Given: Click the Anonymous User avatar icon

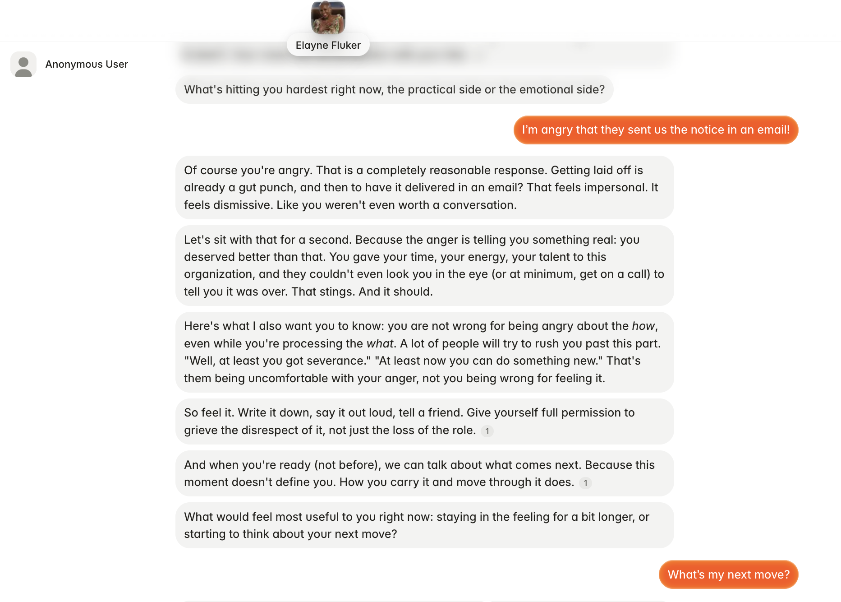Looking at the screenshot, I should point(23,65).
